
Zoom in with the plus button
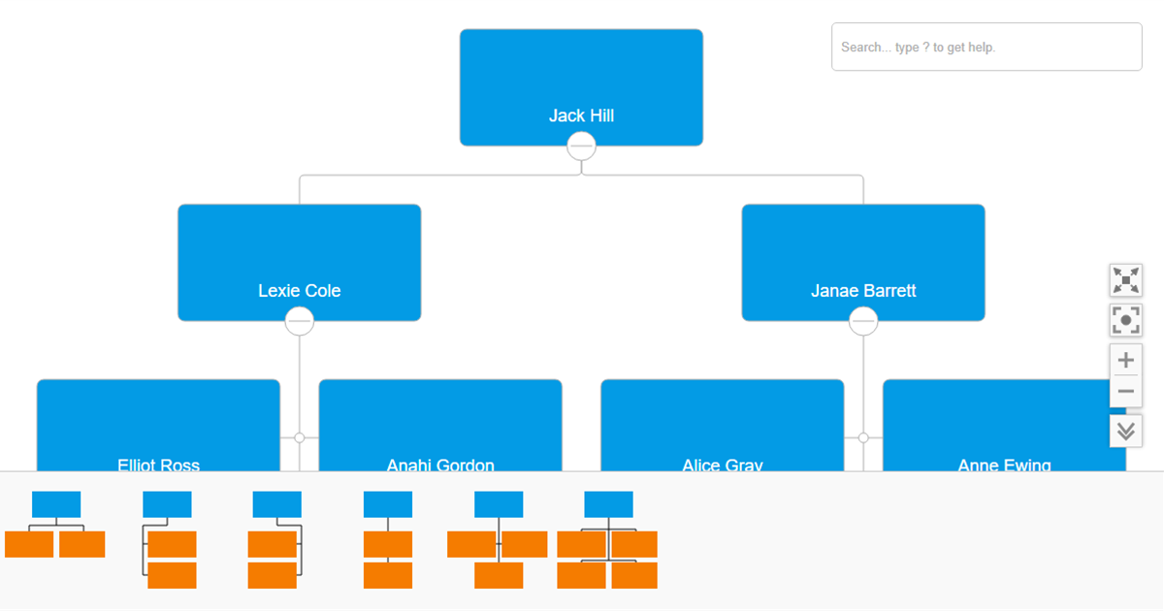pos(1125,360)
